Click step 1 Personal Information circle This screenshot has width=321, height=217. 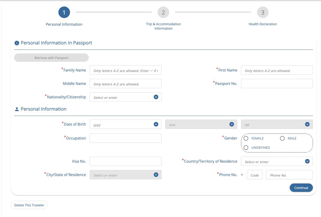[64, 13]
